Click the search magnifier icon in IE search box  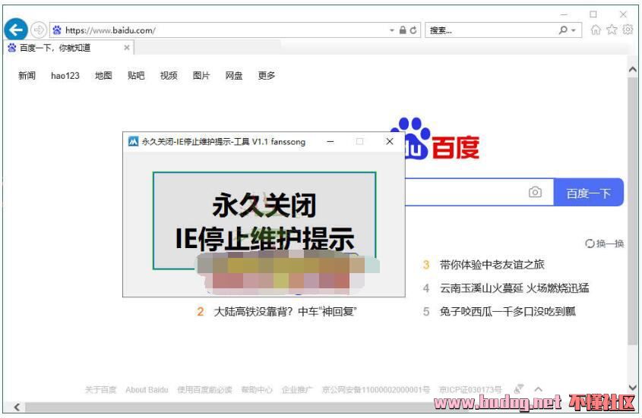click(564, 30)
